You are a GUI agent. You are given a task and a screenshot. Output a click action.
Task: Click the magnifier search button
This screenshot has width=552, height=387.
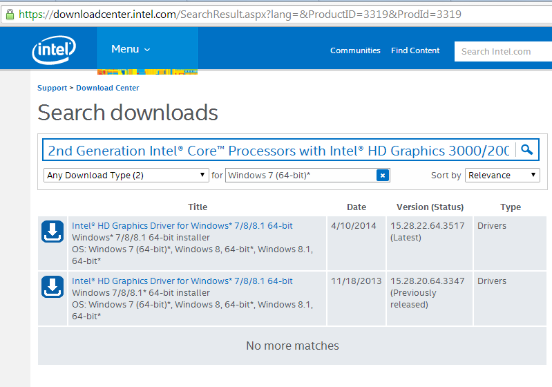[x=526, y=150]
